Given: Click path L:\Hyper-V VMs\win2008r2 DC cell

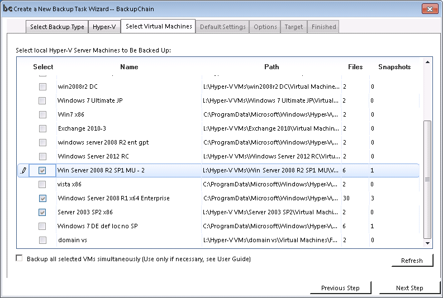Looking at the screenshot, I should tap(271, 86).
